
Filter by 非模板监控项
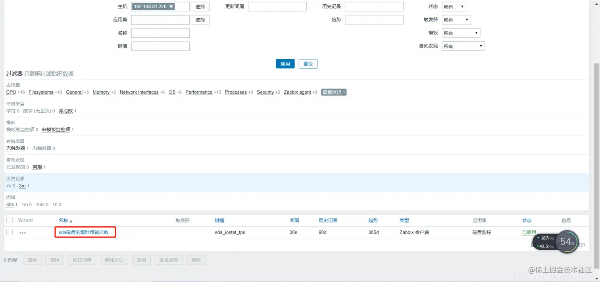[56, 130]
